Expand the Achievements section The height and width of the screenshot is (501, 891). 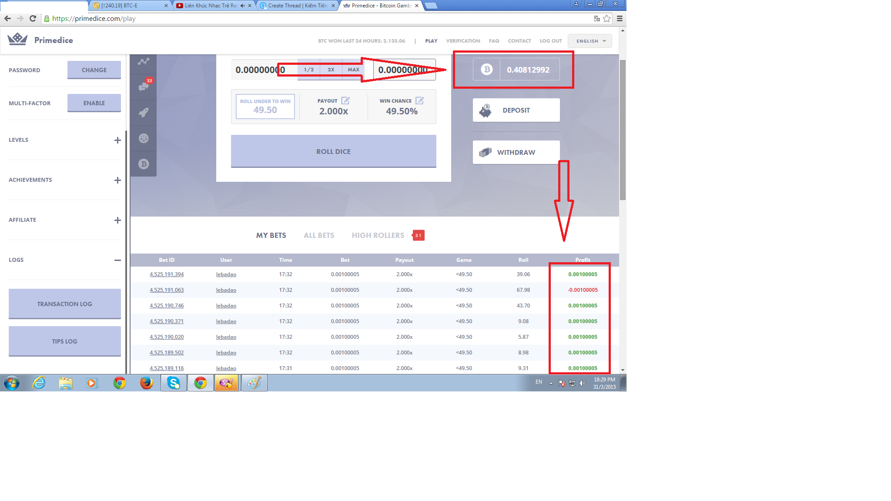point(117,180)
